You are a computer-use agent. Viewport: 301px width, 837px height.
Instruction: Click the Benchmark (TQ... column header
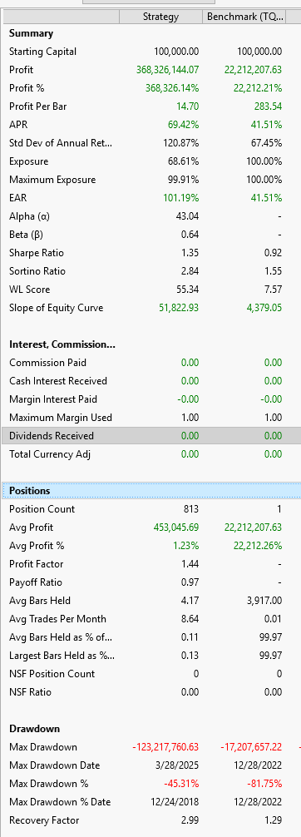point(245,17)
